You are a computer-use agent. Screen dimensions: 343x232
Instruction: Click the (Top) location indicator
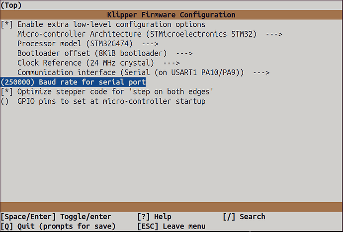[11, 4]
